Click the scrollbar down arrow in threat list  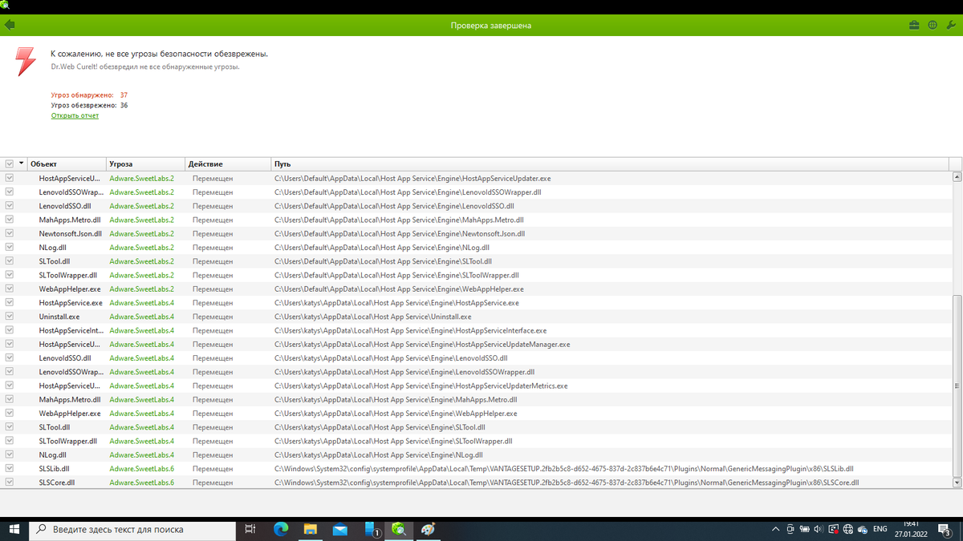[x=956, y=482]
